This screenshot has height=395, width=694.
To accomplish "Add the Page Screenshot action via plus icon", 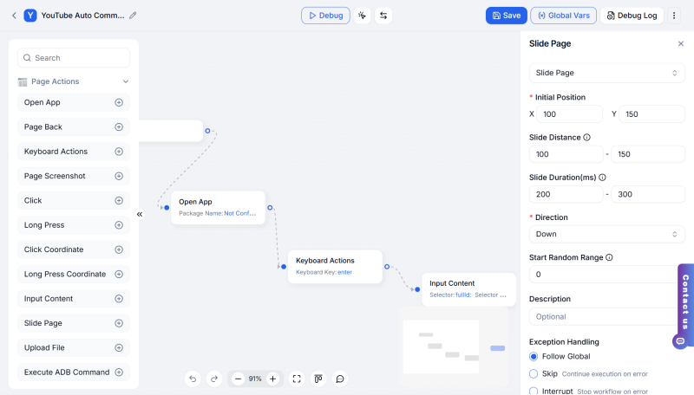I will tap(119, 176).
